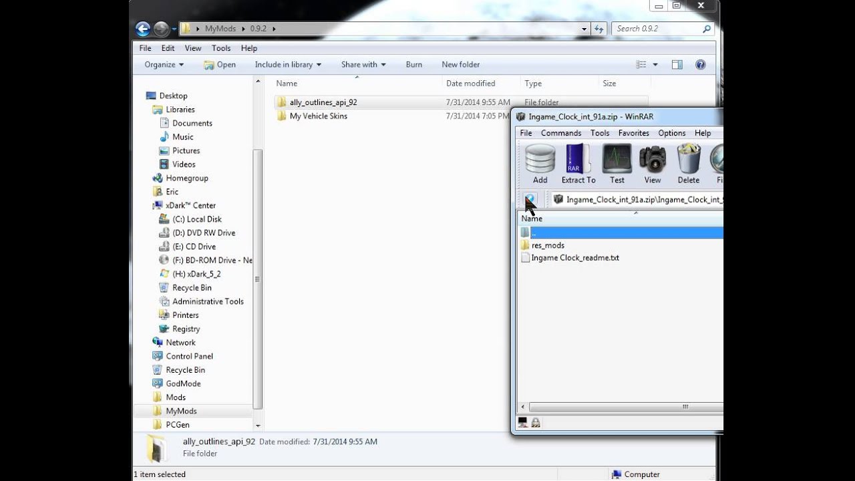The image size is (855, 481).
Task: Click the Search 0.9.2 field
Action: coord(661,29)
